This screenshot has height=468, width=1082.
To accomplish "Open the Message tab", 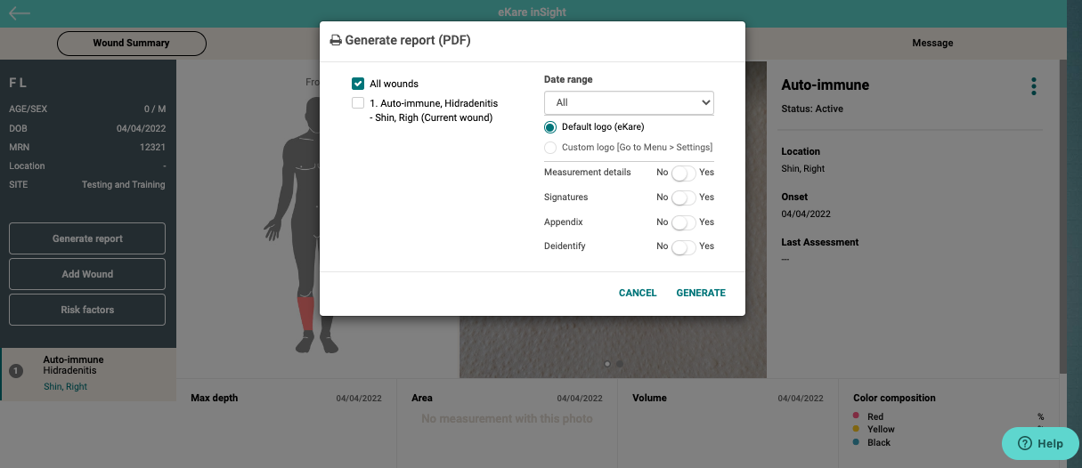I will coord(932,43).
